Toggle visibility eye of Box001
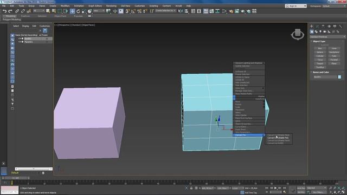 tap(20, 38)
